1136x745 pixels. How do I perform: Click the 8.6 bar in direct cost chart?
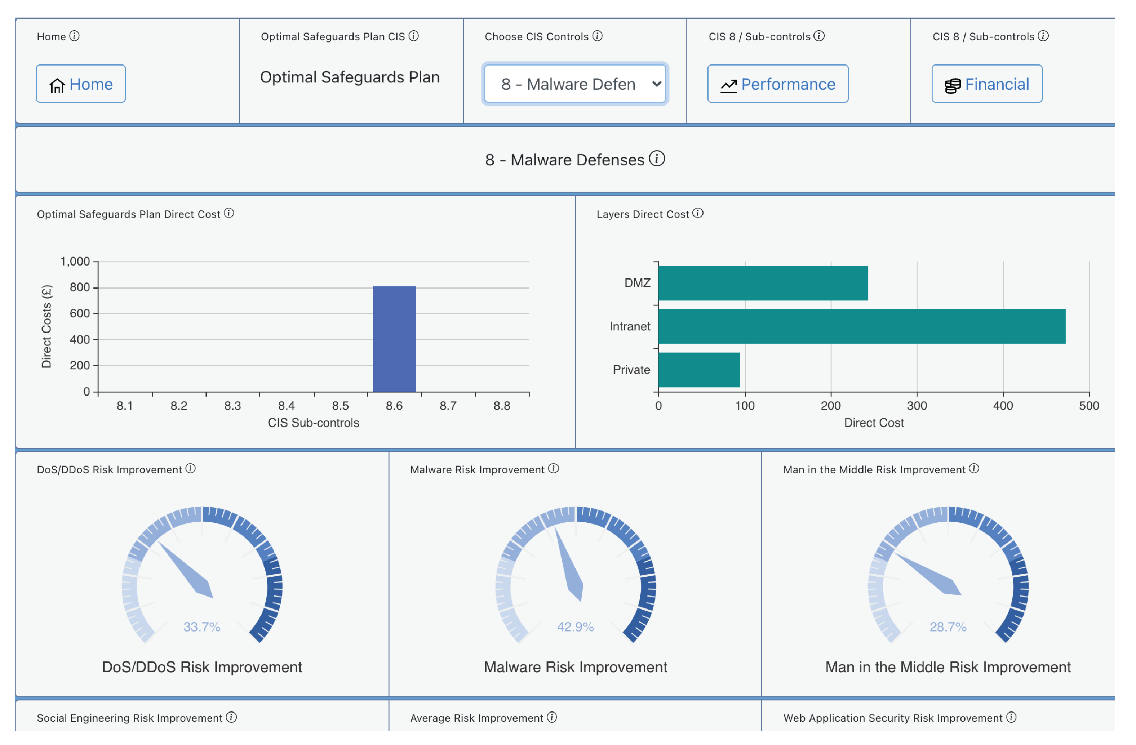point(394,339)
